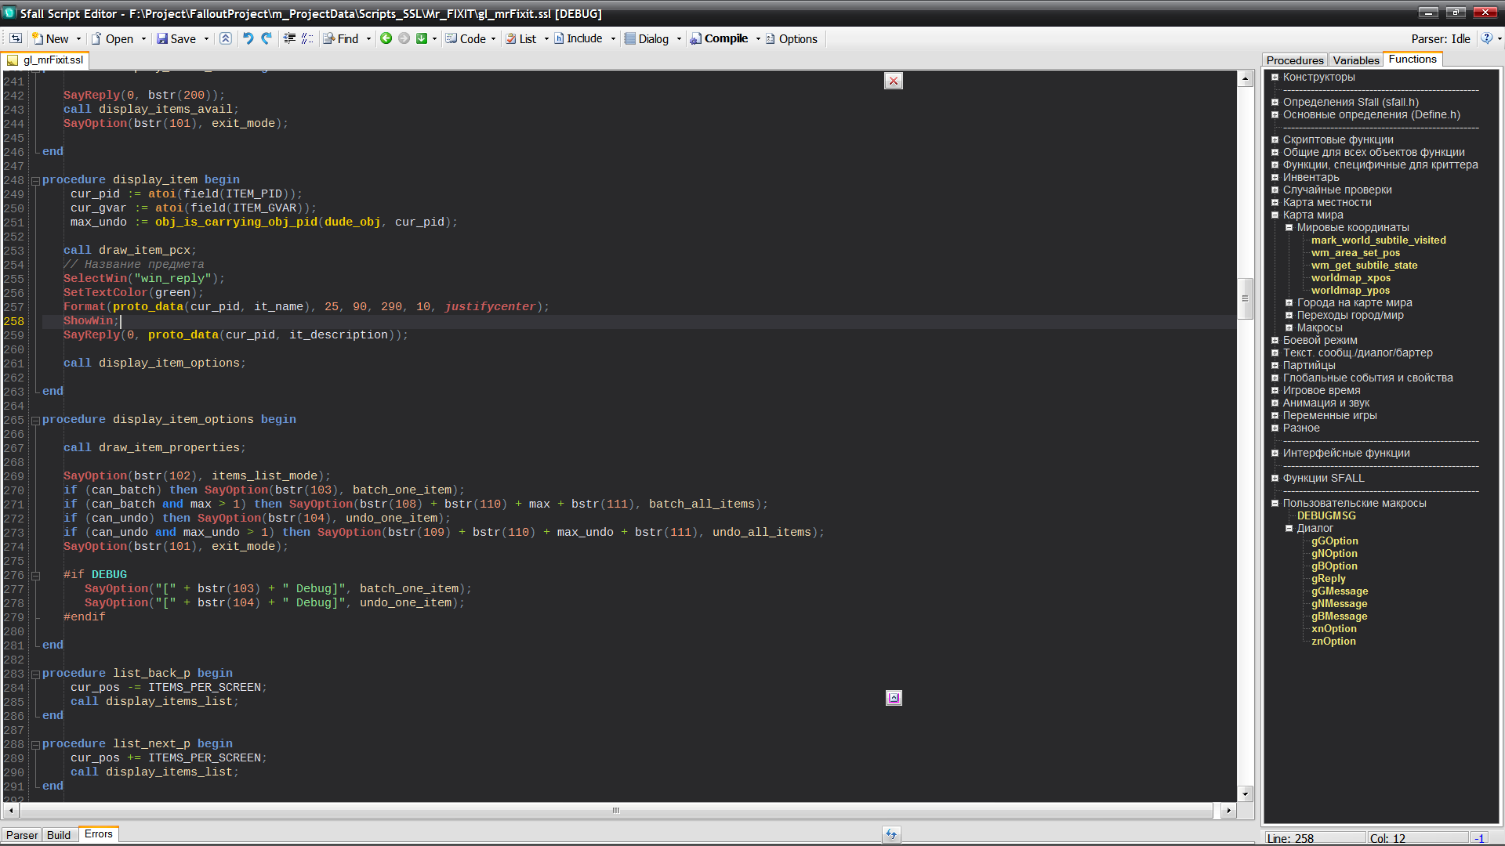Collapse procedure display_item fold marker
The height and width of the screenshot is (846, 1505).
tap(35, 181)
